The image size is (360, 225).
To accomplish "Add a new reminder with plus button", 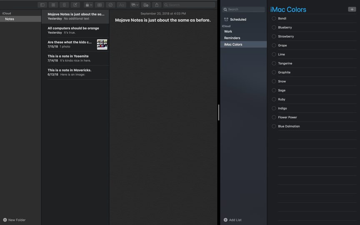I will (352, 9).
